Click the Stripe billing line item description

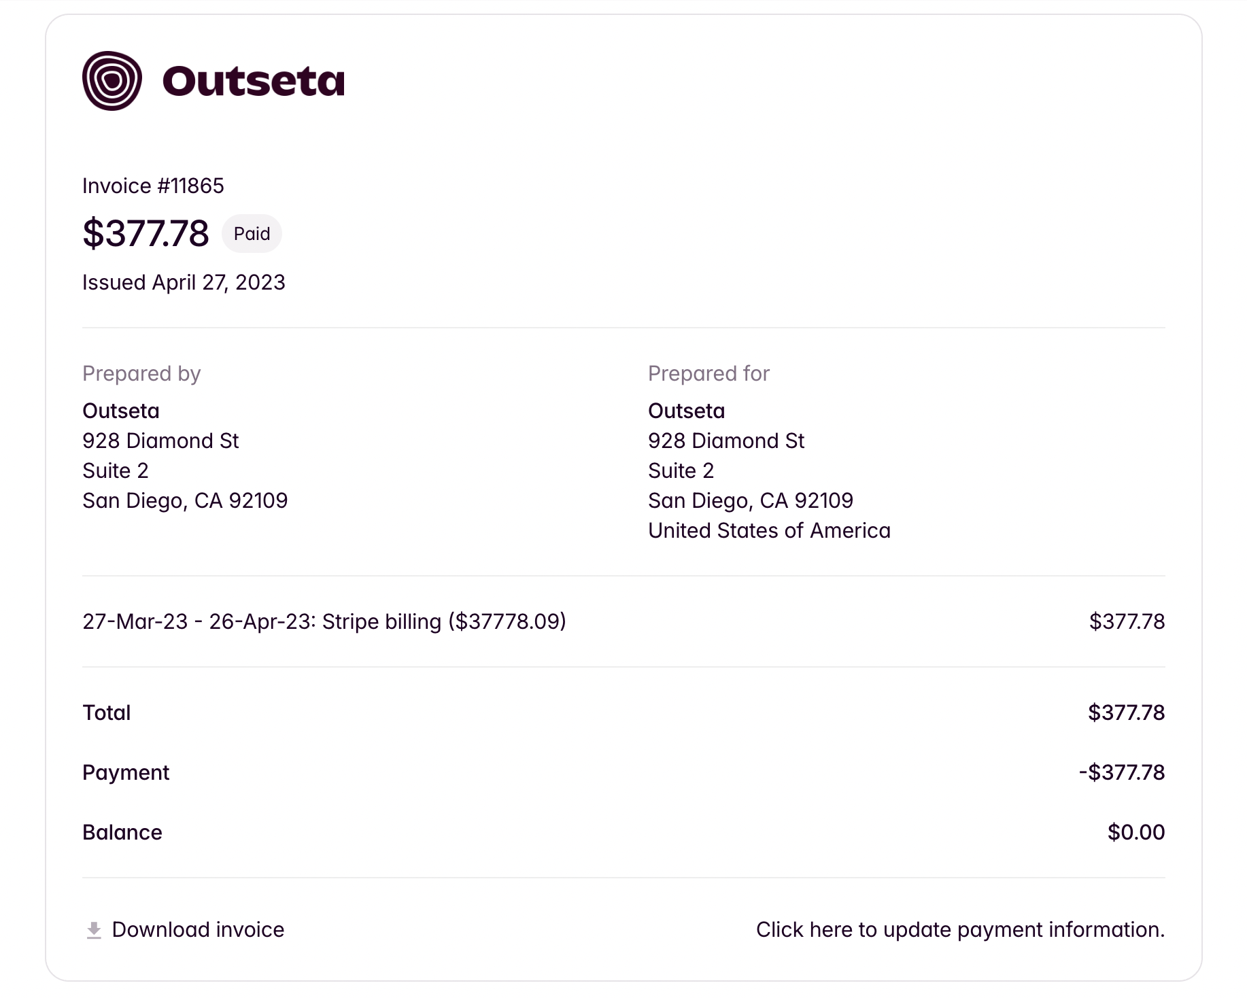[324, 621]
